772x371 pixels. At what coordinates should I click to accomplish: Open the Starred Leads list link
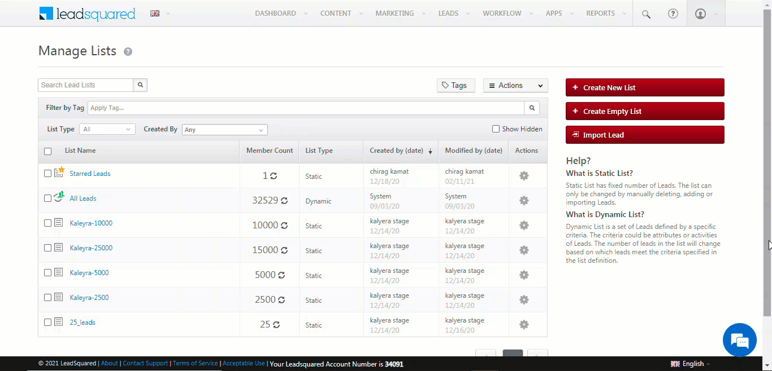(x=90, y=174)
